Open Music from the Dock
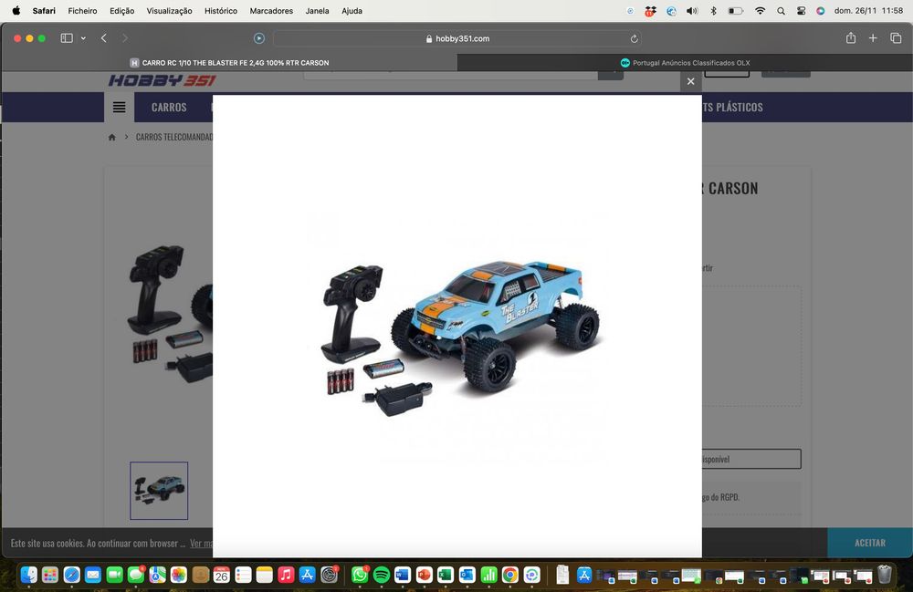 coord(285,575)
